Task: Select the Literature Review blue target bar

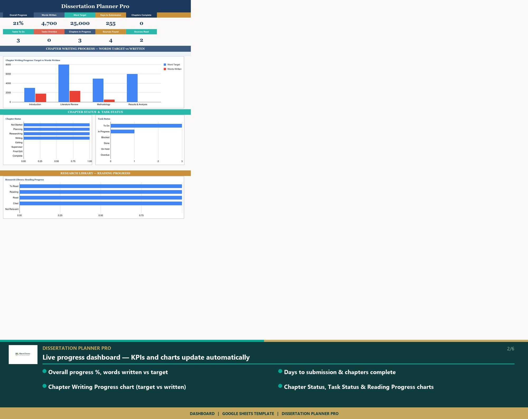Action: (64, 83)
